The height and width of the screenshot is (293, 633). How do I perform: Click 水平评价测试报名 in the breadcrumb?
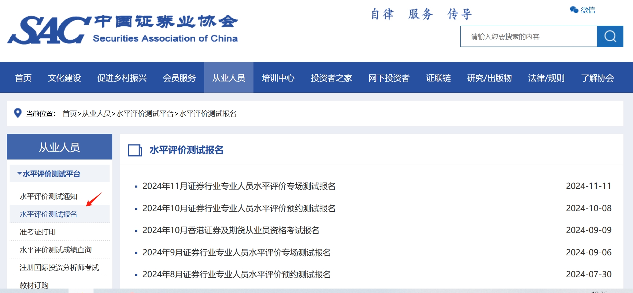208,114
